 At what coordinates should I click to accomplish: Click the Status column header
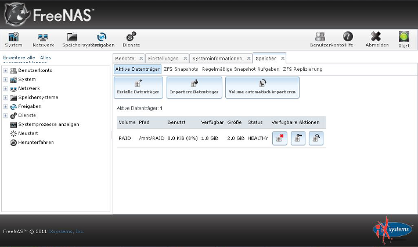(x=255, y=122)
